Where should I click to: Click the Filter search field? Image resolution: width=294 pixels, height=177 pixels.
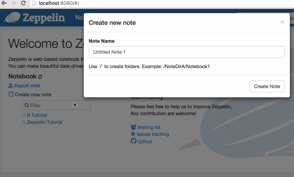(x=57, y=105)
